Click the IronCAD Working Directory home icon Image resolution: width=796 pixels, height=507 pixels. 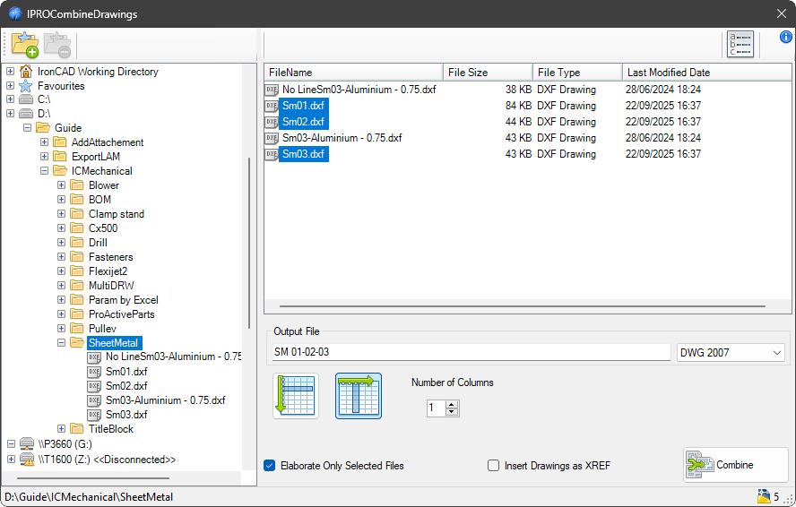pyautogui.click(x=26, y=72)
